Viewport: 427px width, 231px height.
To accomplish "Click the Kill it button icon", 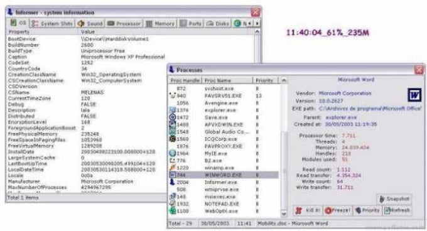I will click(299, 210).
